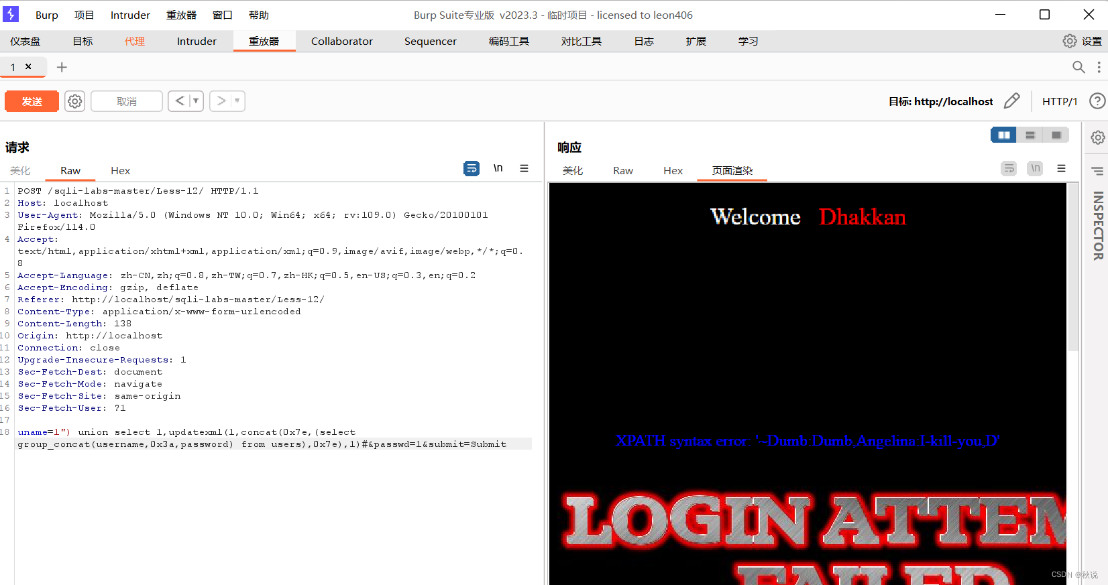Image resolution: width=1108 pixels, height=585 pixels.
Task: Click the POST request line
Action: (x=138, y=191)
